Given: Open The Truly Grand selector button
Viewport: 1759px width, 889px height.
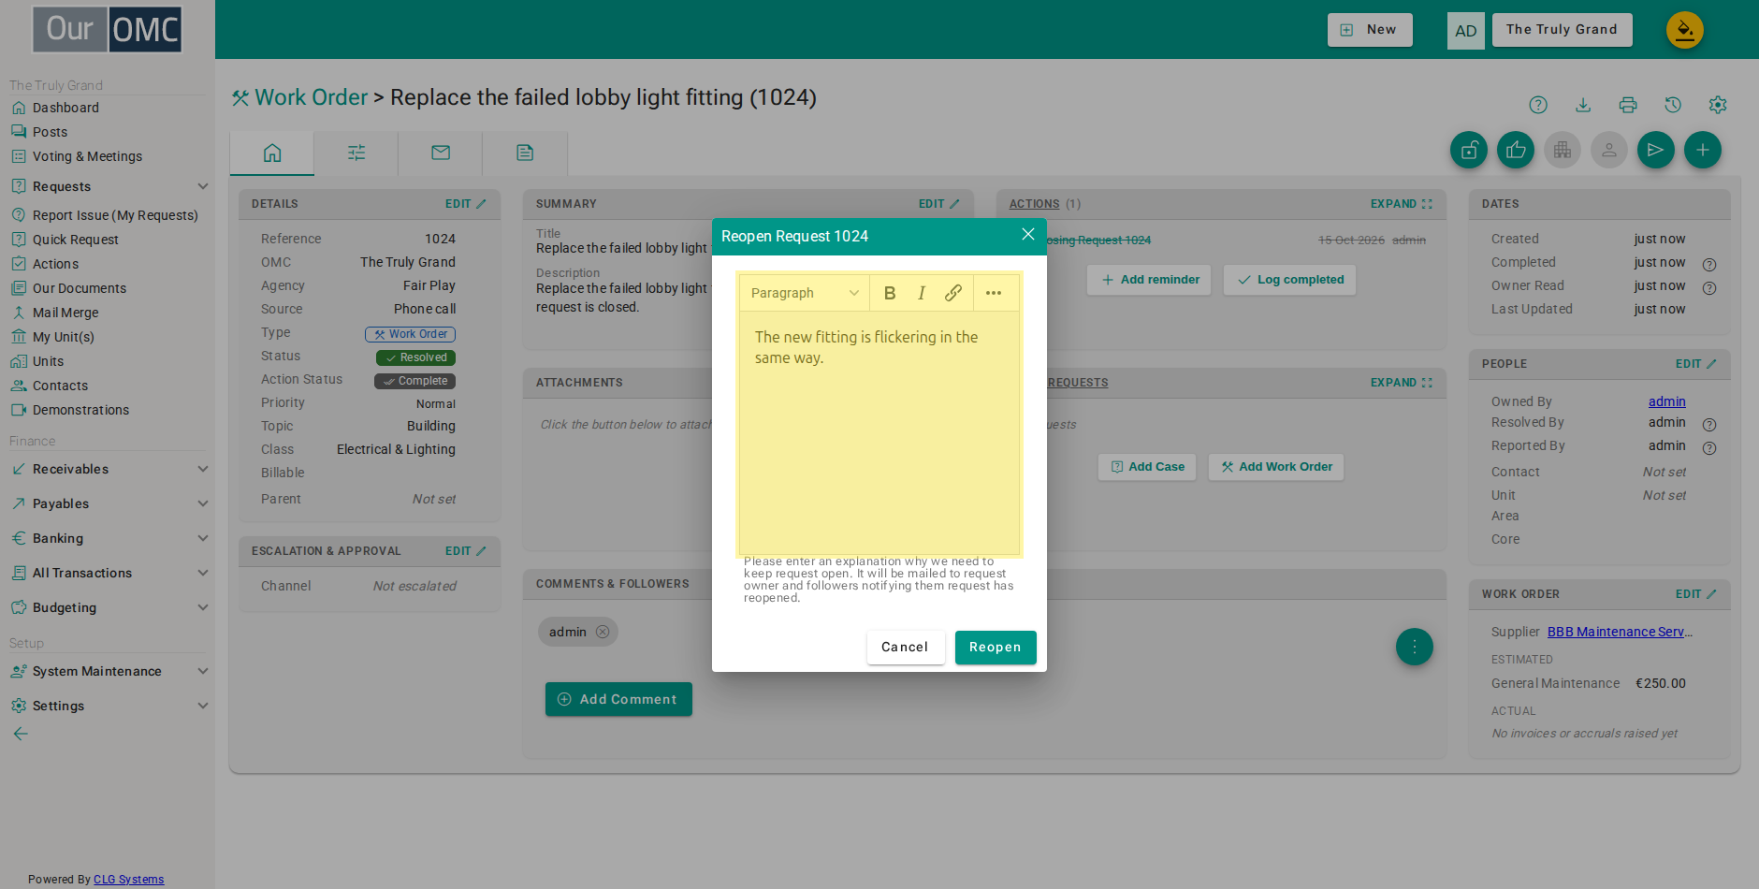Looking at the screenshot, I should click(x=1562, y=30).
